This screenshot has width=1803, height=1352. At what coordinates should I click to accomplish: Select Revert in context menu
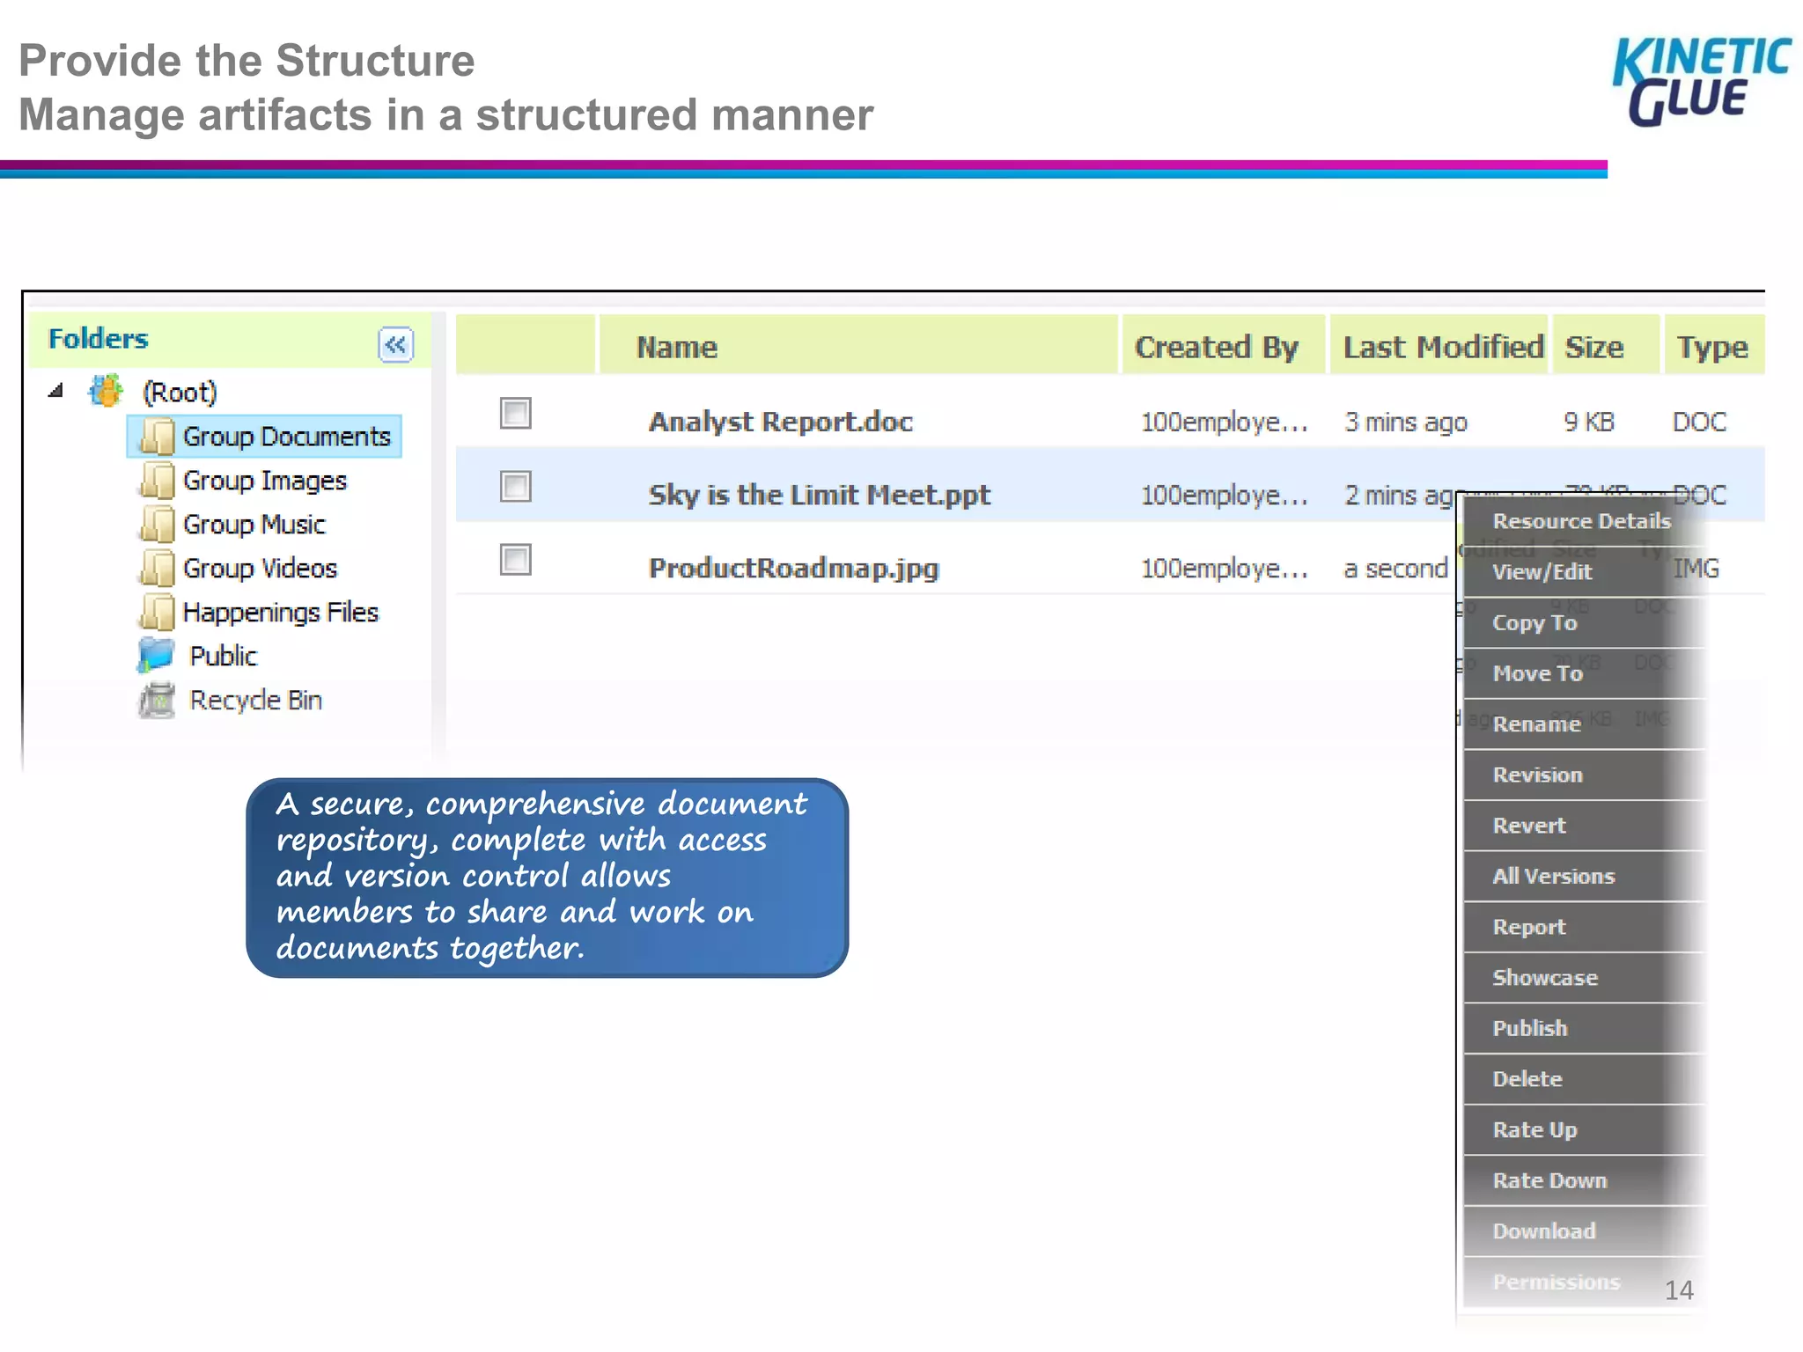point(1583,826)
